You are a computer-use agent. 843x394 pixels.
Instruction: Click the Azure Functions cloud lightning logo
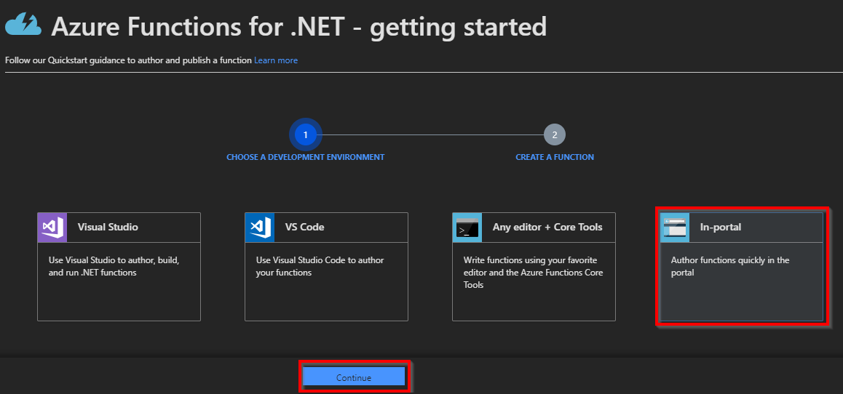click(x=24, y=26)
